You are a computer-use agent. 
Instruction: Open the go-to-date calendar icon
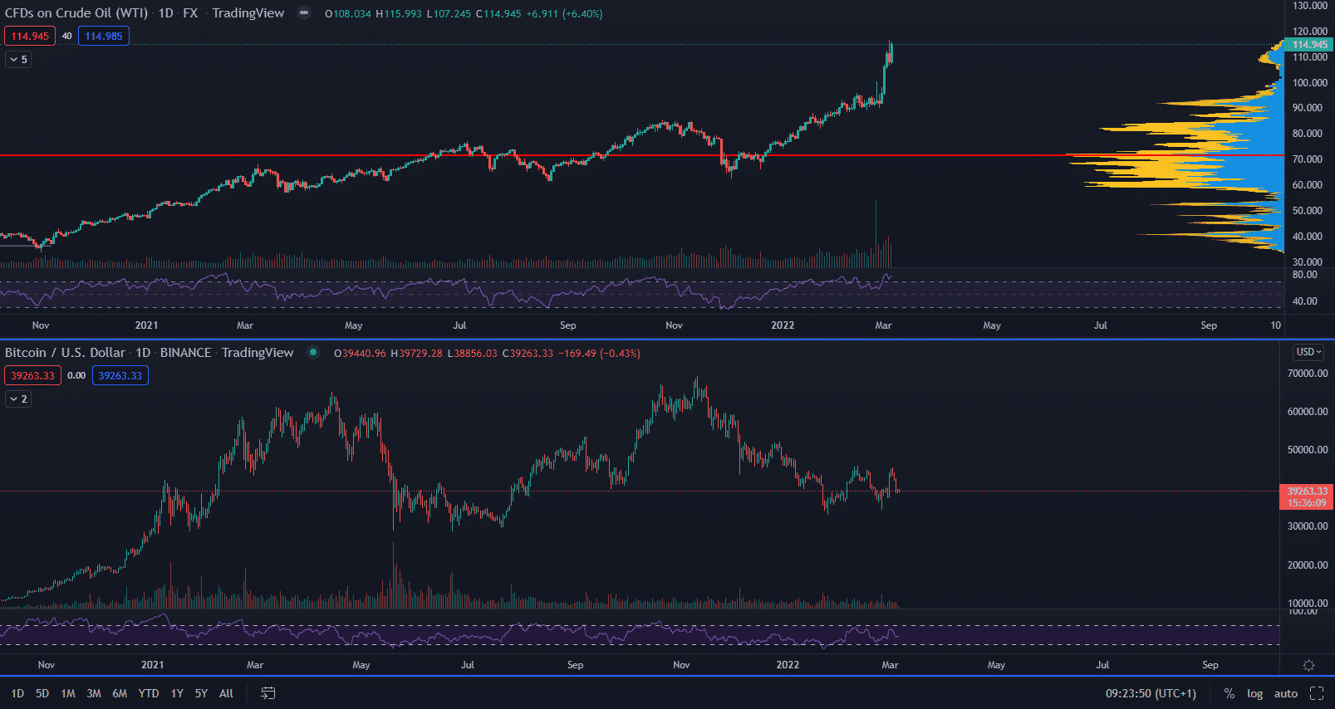267,693
